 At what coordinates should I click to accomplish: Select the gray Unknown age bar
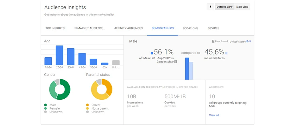pyautogui.click(x=116, y=63)
